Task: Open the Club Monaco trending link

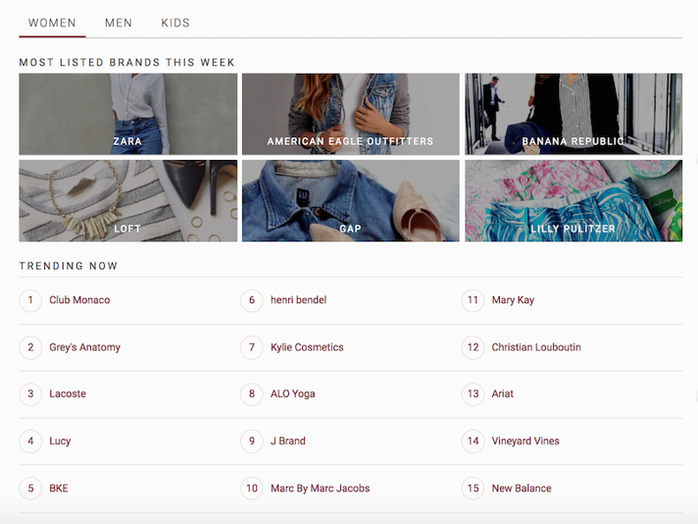Action: (x=80, y=300)
